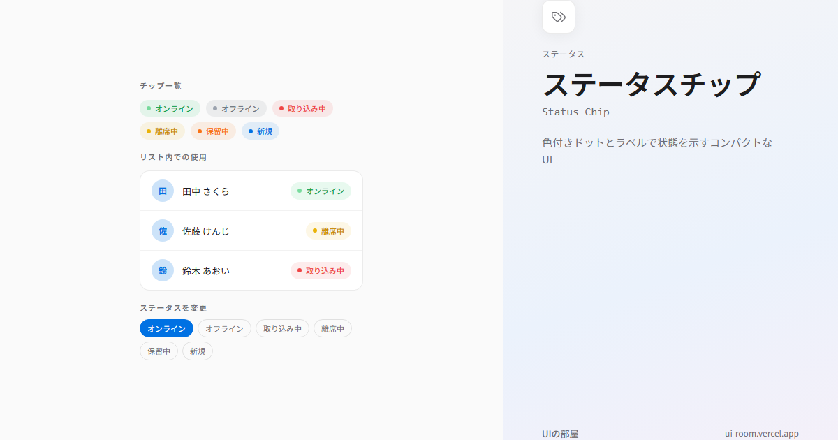Click the ステータスチップ heading
This screenshot has height=440, width=838.
651,85
